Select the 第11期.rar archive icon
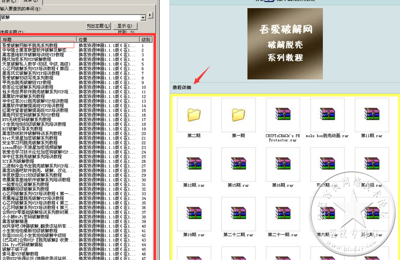 [x=372, y=115]
